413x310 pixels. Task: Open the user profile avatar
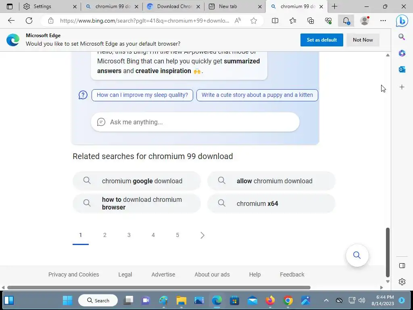coord(365,21)
